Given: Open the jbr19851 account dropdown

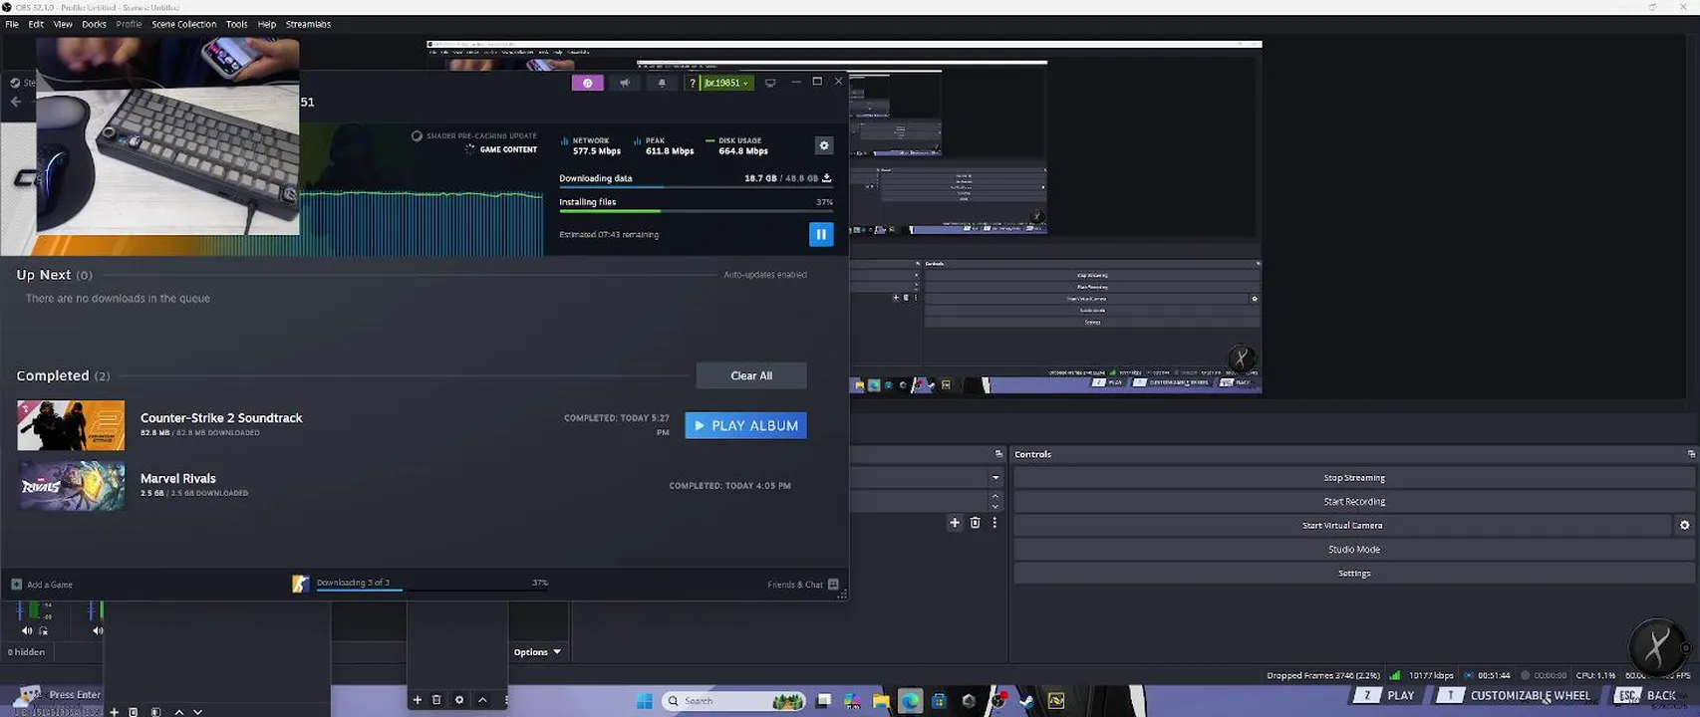Looking at the screenshot, I should (x=726, y=83).
